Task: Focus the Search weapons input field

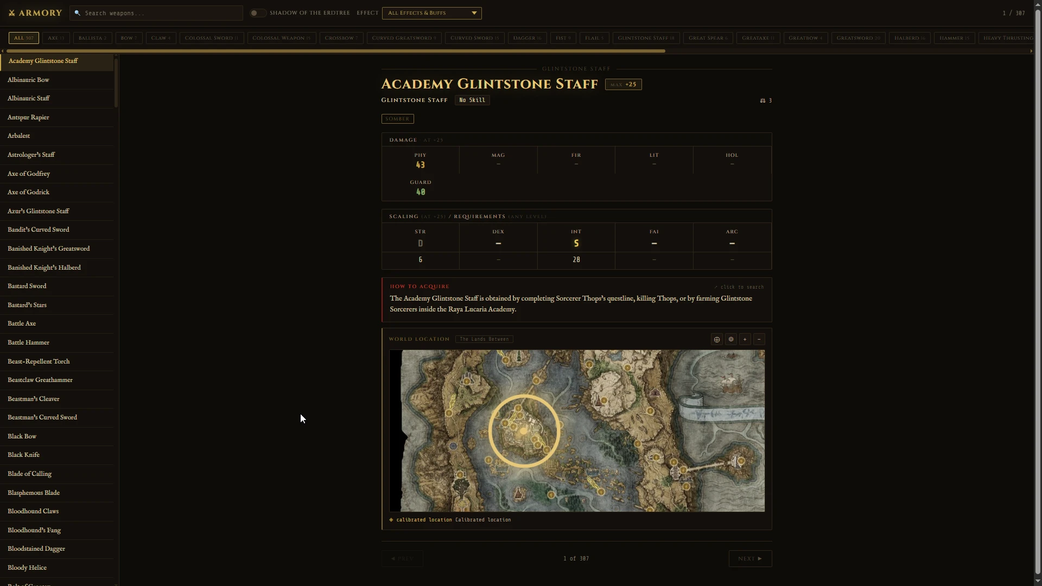Action: pos(156,13)
